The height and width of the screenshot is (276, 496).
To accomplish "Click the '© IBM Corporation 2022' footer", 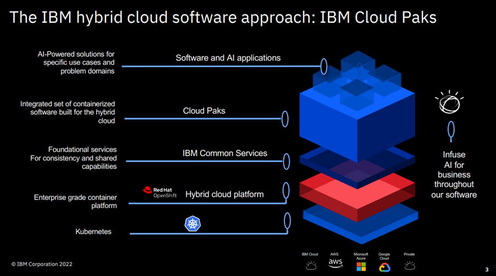I will tap(42, 264).
